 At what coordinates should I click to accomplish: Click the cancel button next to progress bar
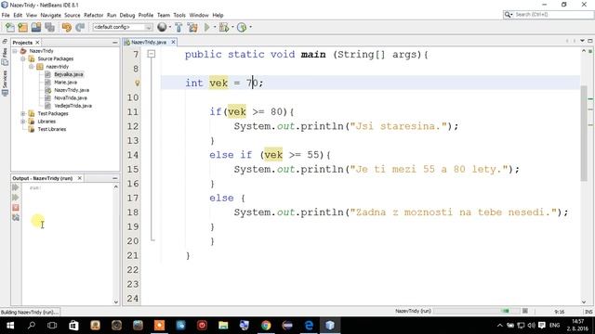click(x=524, y=311)
